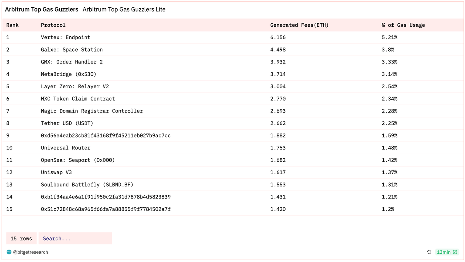Viewport: 465px width, 262px height.
Task: Click the 2.54% gas usage value
Action: [389, 86]
